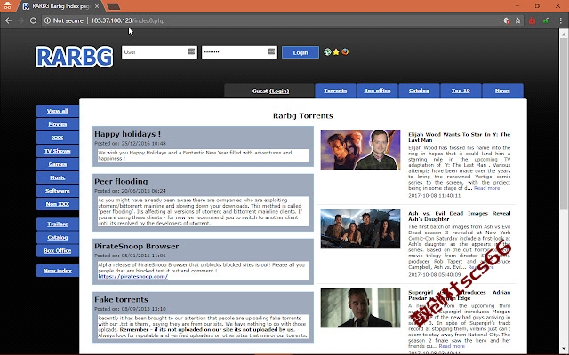Click the browser back arrow
The image size is (569, 355).
tap(8, 20)
